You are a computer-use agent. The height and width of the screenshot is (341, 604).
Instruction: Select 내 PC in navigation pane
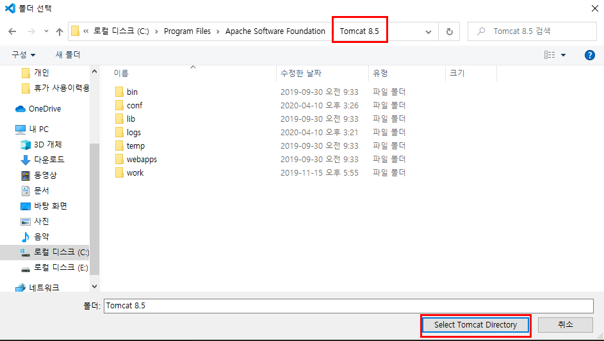(x=32, y=129)
